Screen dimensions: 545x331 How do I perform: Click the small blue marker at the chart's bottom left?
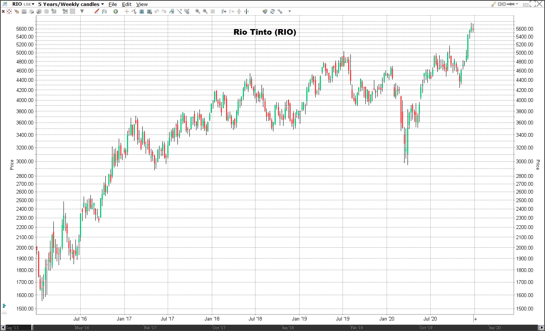click(4, 306)
